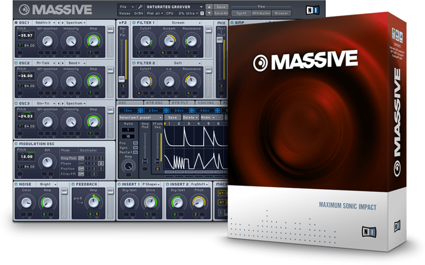
Task: Click the MIDI panic exclamation icon
Action: [202, 13]
